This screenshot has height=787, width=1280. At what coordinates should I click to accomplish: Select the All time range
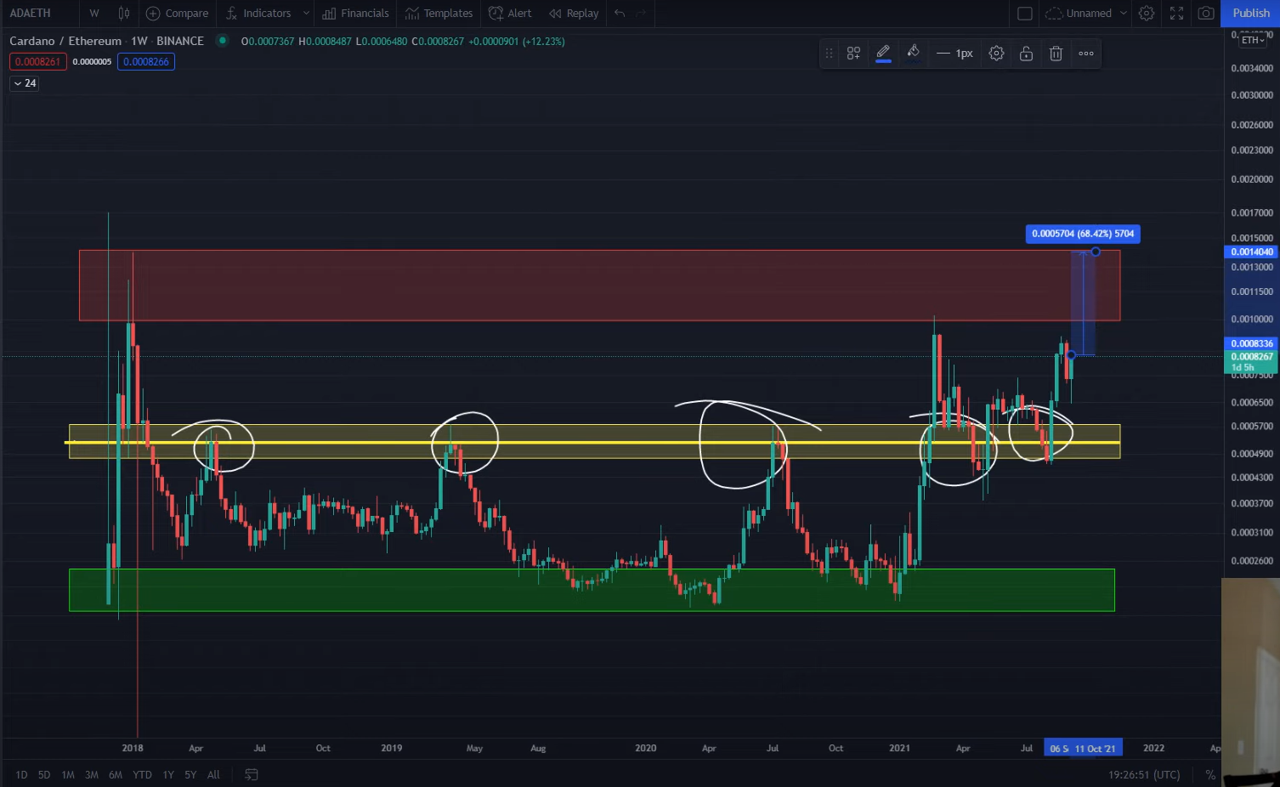click(x=213, y=774)
